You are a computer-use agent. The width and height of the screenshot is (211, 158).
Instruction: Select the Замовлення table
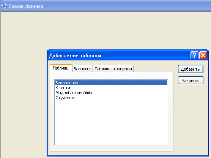coord(111,83)
